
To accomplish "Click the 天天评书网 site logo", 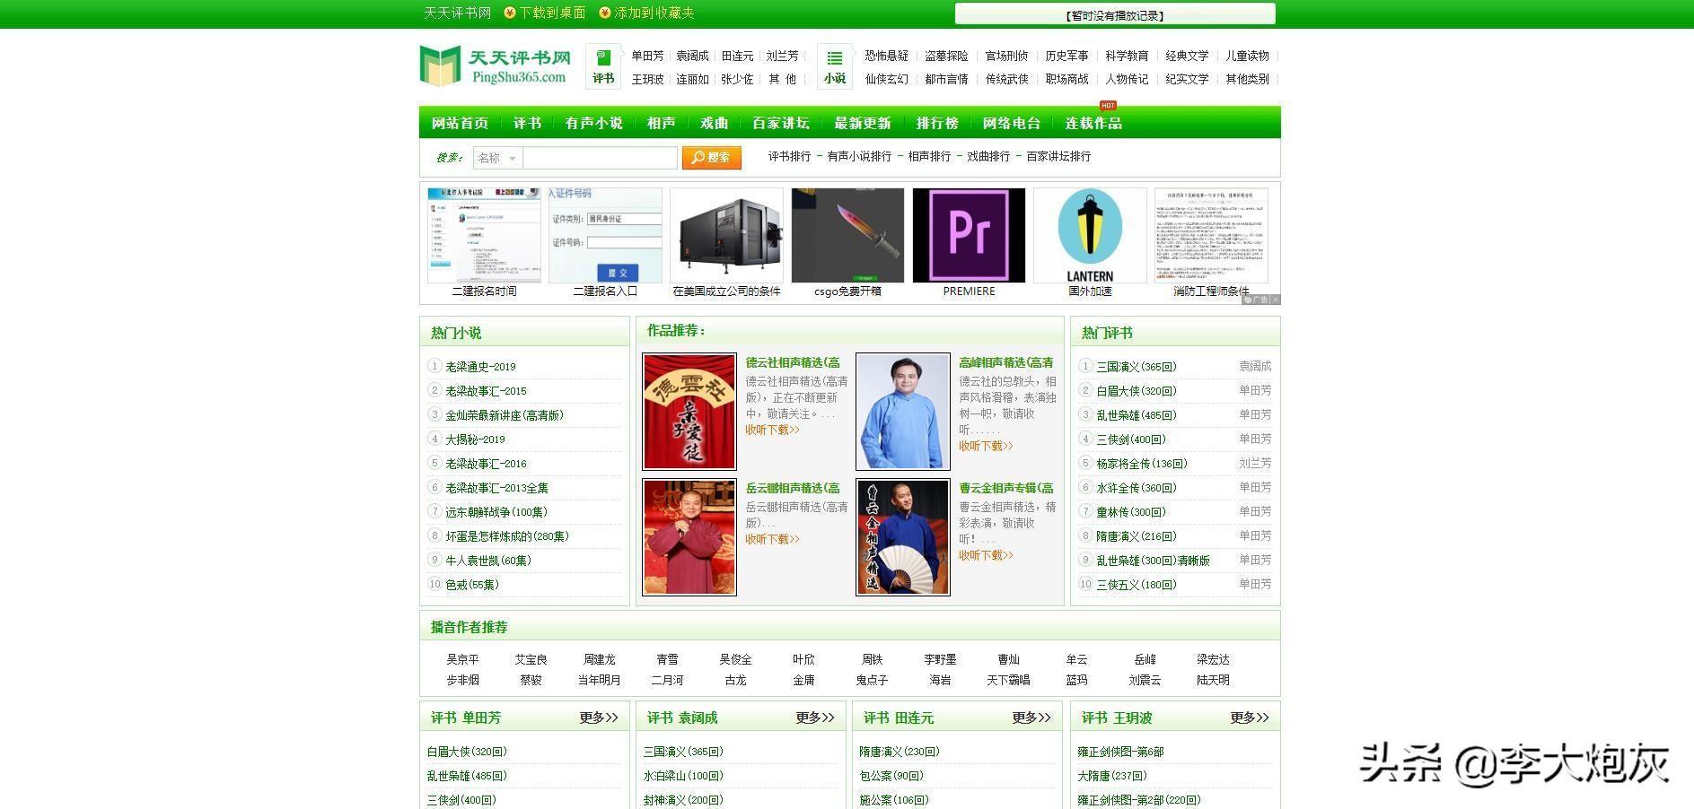I will click(496, 66).
